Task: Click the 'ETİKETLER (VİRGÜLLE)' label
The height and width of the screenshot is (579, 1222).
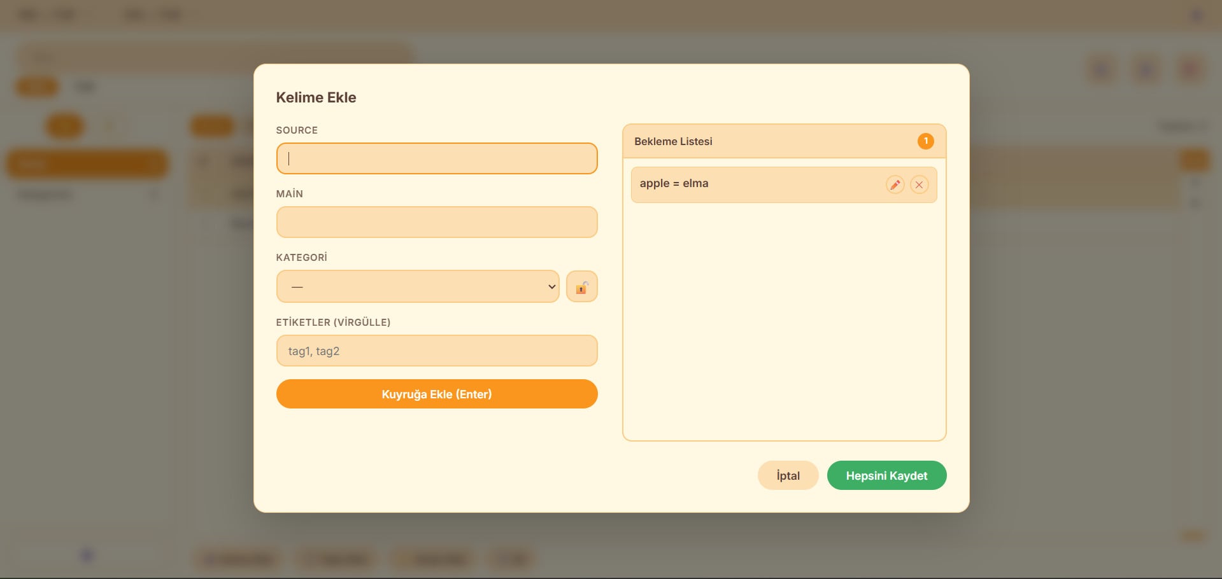Action: tap(333, 323)
